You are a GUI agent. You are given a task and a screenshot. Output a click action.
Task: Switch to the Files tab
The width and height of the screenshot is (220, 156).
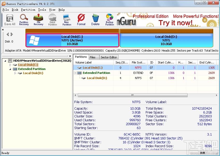[94, 57]
